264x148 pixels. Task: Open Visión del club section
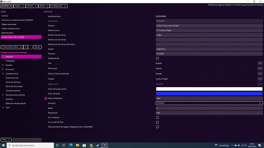(12, 78)
